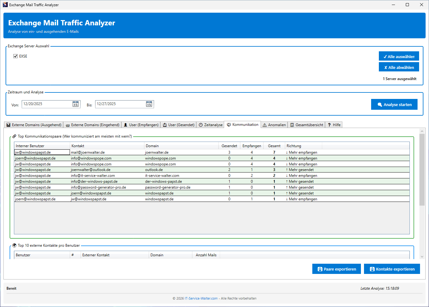Open the Externe Domains (Eingehend) tab

click(93, 125)
